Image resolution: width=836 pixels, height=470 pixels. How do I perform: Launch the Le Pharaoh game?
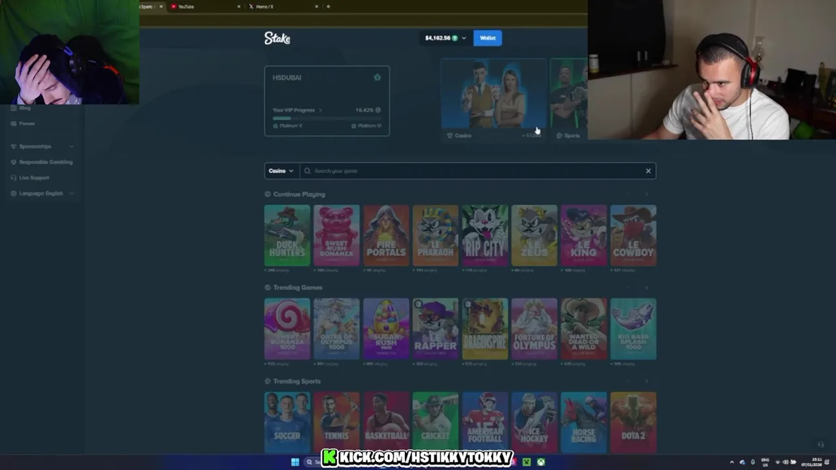[436, 235]
